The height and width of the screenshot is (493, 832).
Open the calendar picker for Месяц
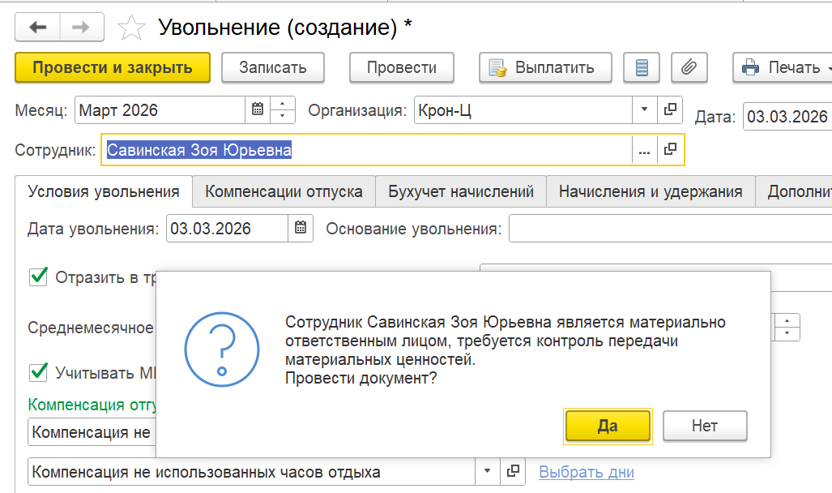(258, 110)
